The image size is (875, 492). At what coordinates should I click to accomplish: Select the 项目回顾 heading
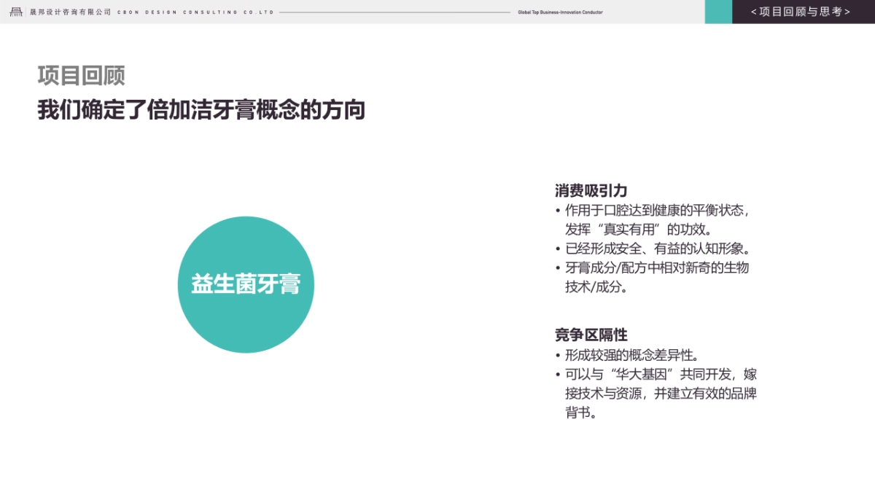click(x=81, y=75)
